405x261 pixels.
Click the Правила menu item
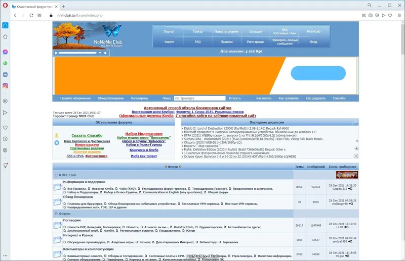(x=226, y=42)
